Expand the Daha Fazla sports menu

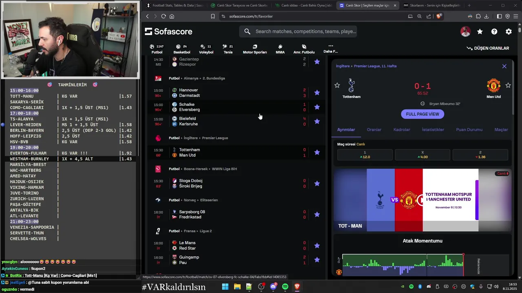click(x=330, y=48)
